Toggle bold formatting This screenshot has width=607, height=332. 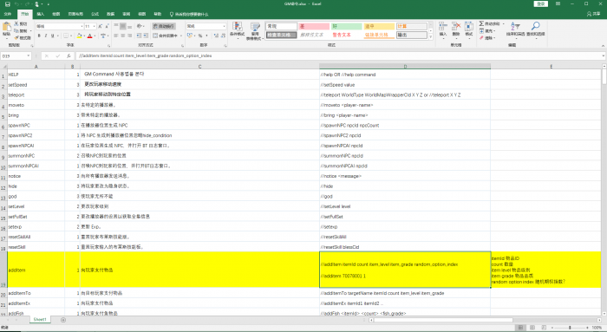click(x=39, y=36)
